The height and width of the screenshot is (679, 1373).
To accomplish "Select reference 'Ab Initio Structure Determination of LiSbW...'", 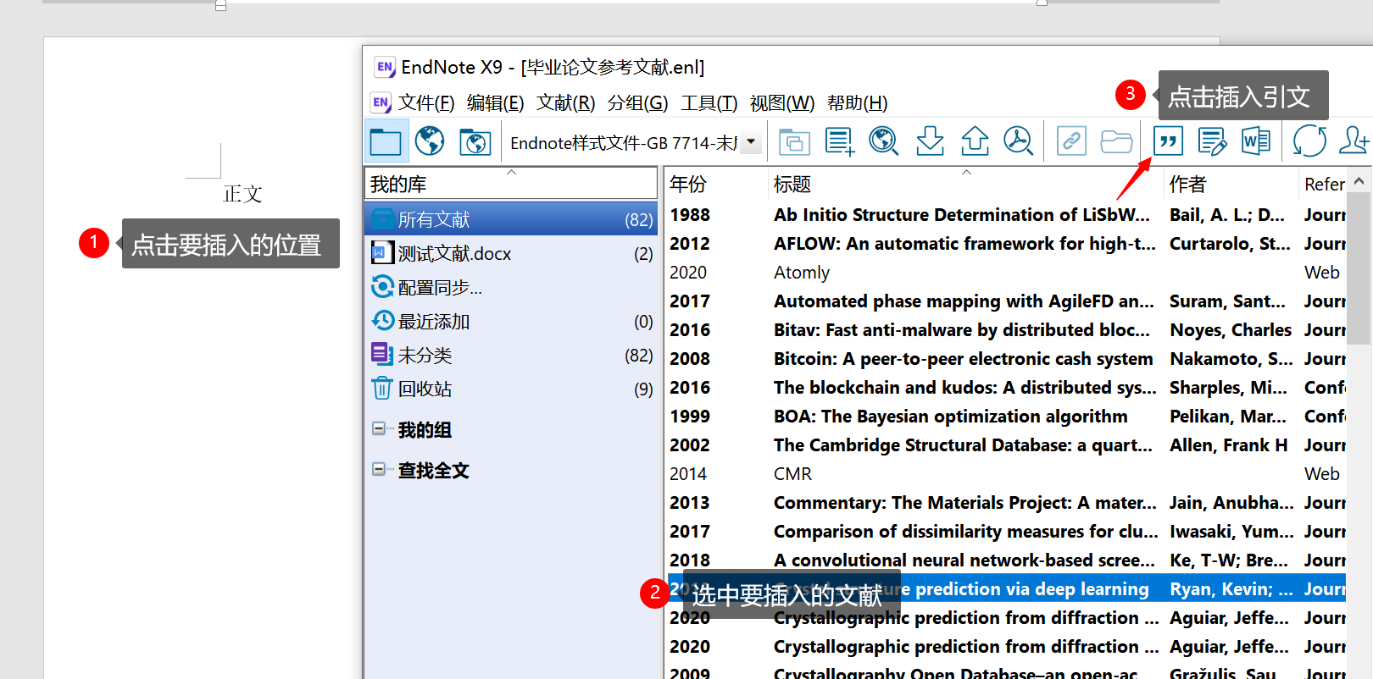I will pos(1006,215).
